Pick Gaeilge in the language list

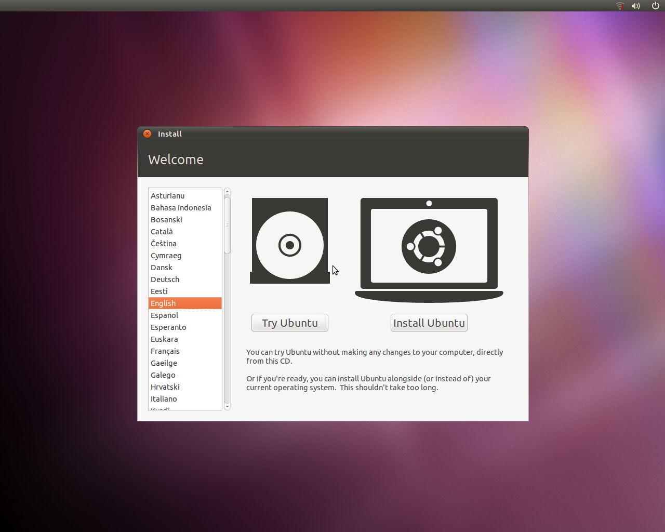coord(185,363)
